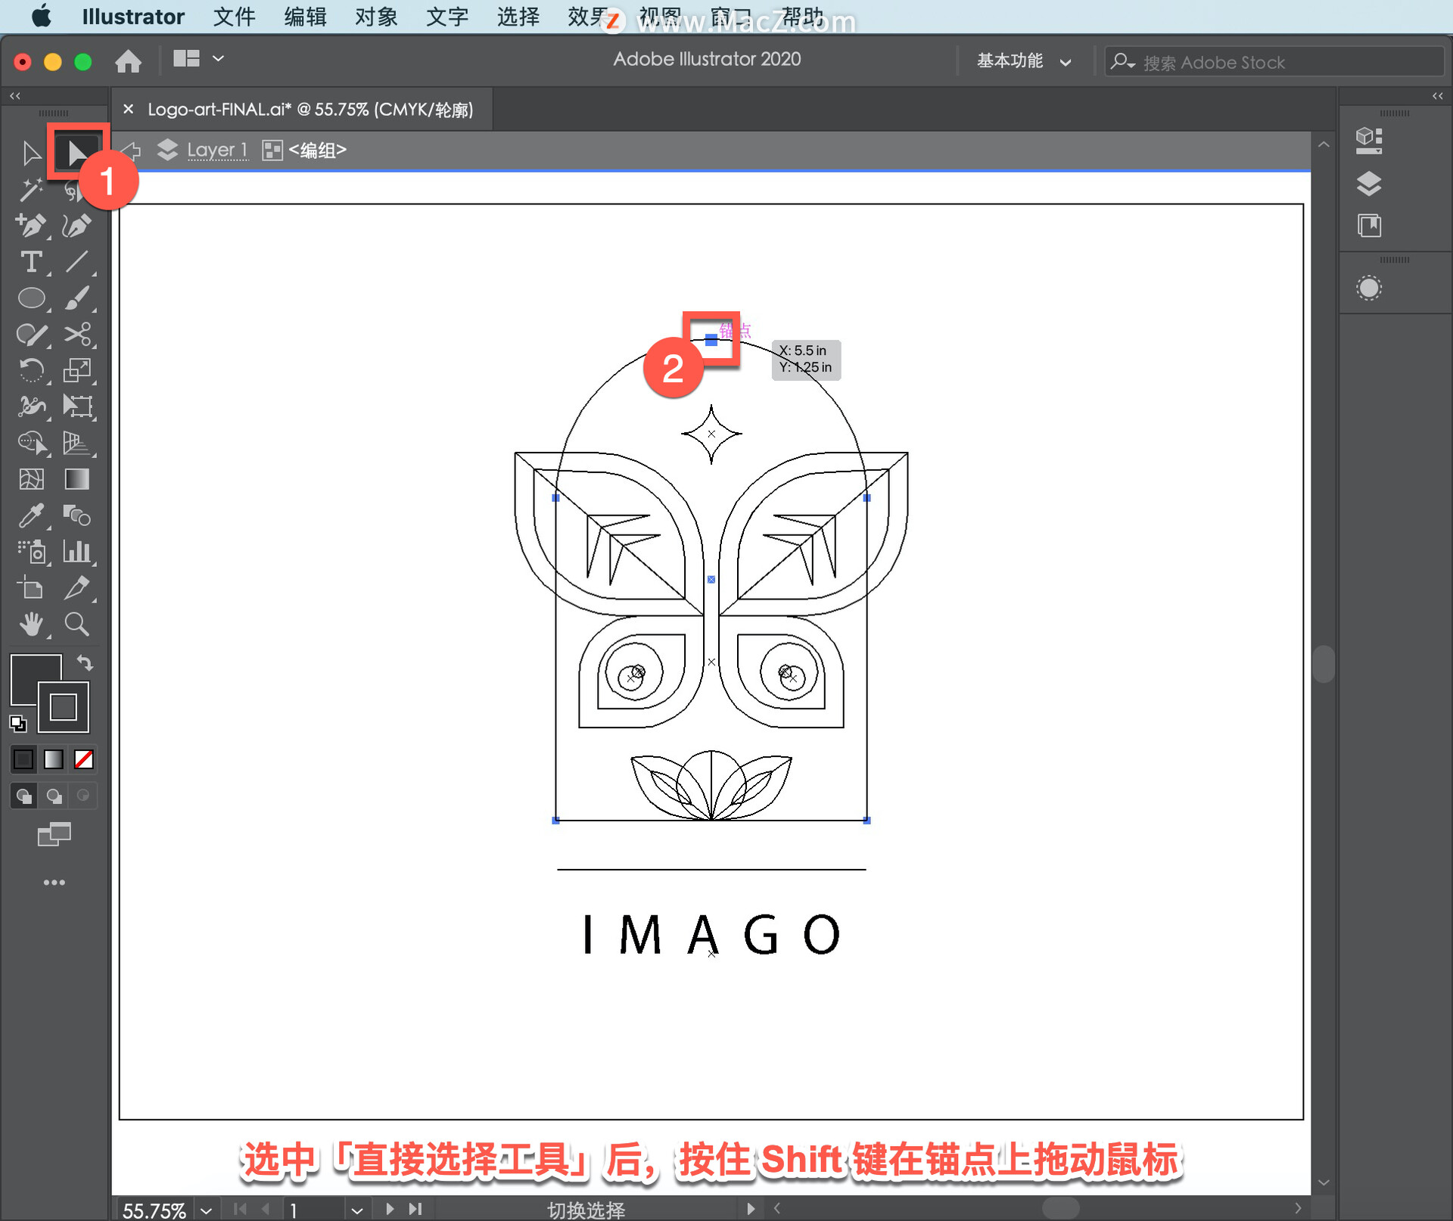Open the 对象 menu

tap(376, 17)
